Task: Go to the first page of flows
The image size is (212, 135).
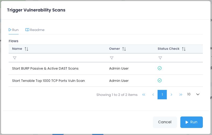Action: pyautogui.click(x=144, y=95)
